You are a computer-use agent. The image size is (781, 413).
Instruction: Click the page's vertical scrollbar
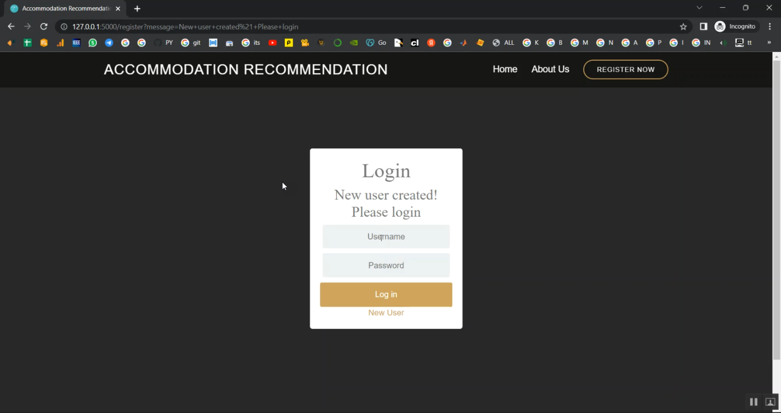click(776, 208)
